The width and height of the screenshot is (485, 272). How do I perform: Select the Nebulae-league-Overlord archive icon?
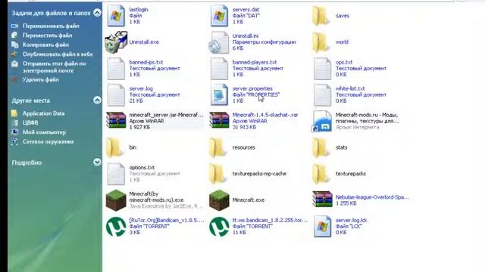322,199
